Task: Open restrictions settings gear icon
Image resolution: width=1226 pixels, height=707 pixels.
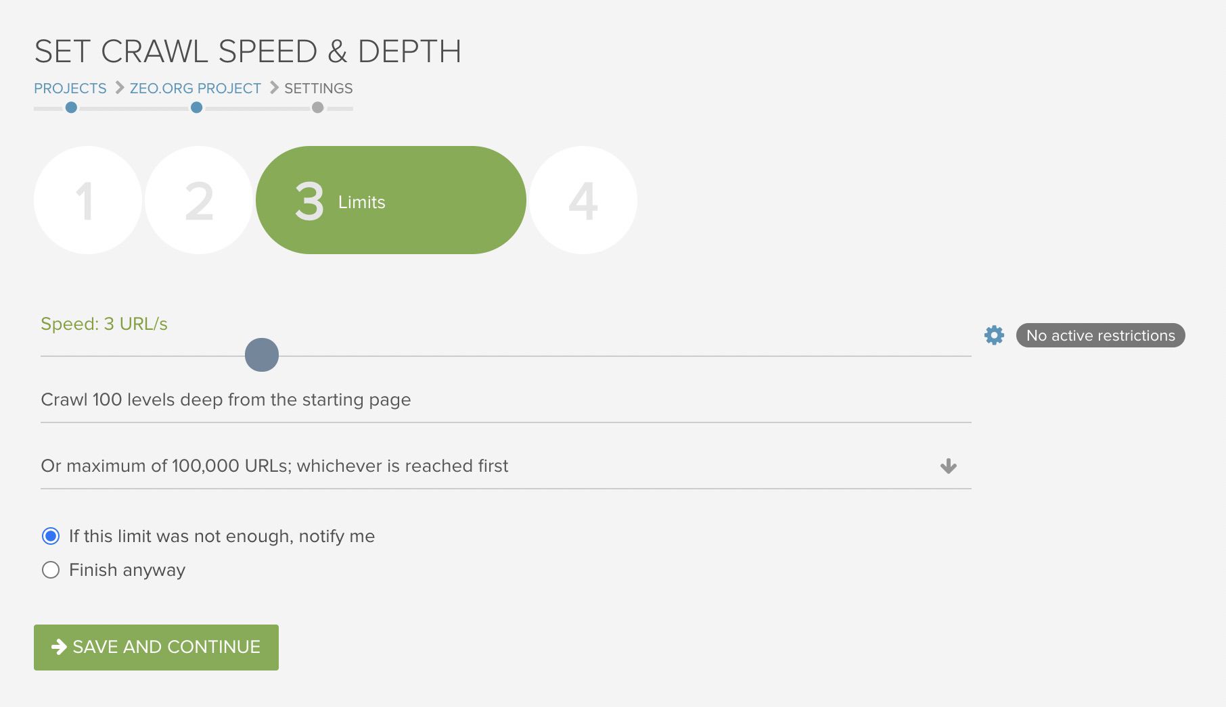Action: coord(994,335)
